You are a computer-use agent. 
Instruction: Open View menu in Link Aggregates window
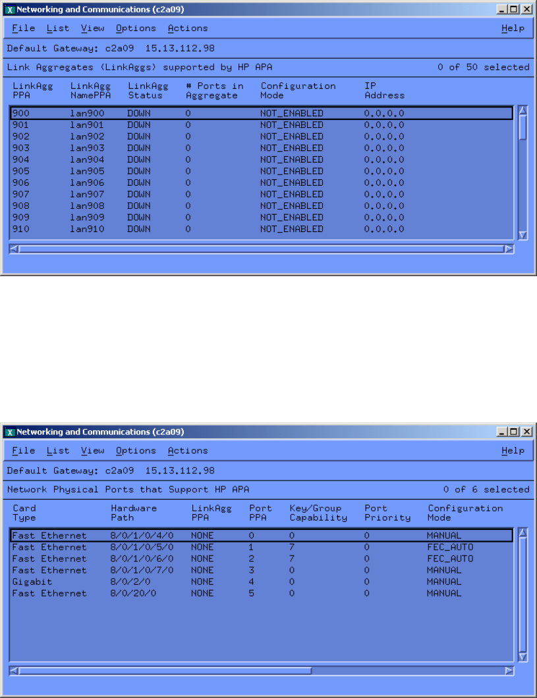tap(92, 28)
